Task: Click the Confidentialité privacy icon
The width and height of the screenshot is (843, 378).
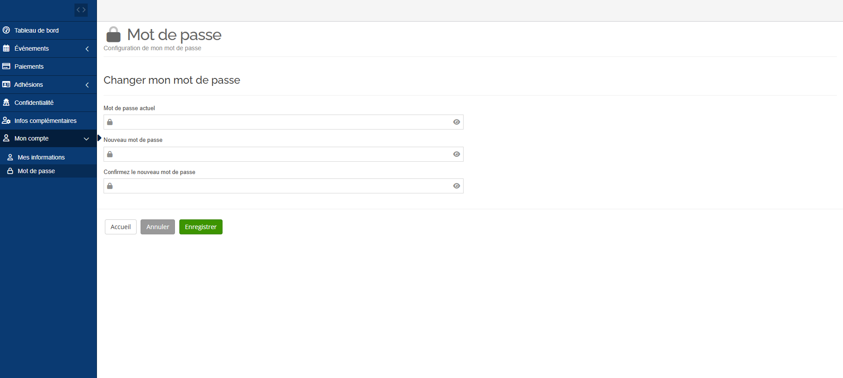Action: [x=6, y=103]
